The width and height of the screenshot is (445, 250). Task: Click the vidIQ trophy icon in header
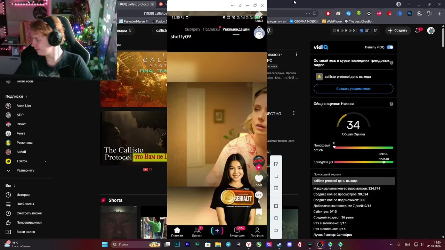coord(375,31)
